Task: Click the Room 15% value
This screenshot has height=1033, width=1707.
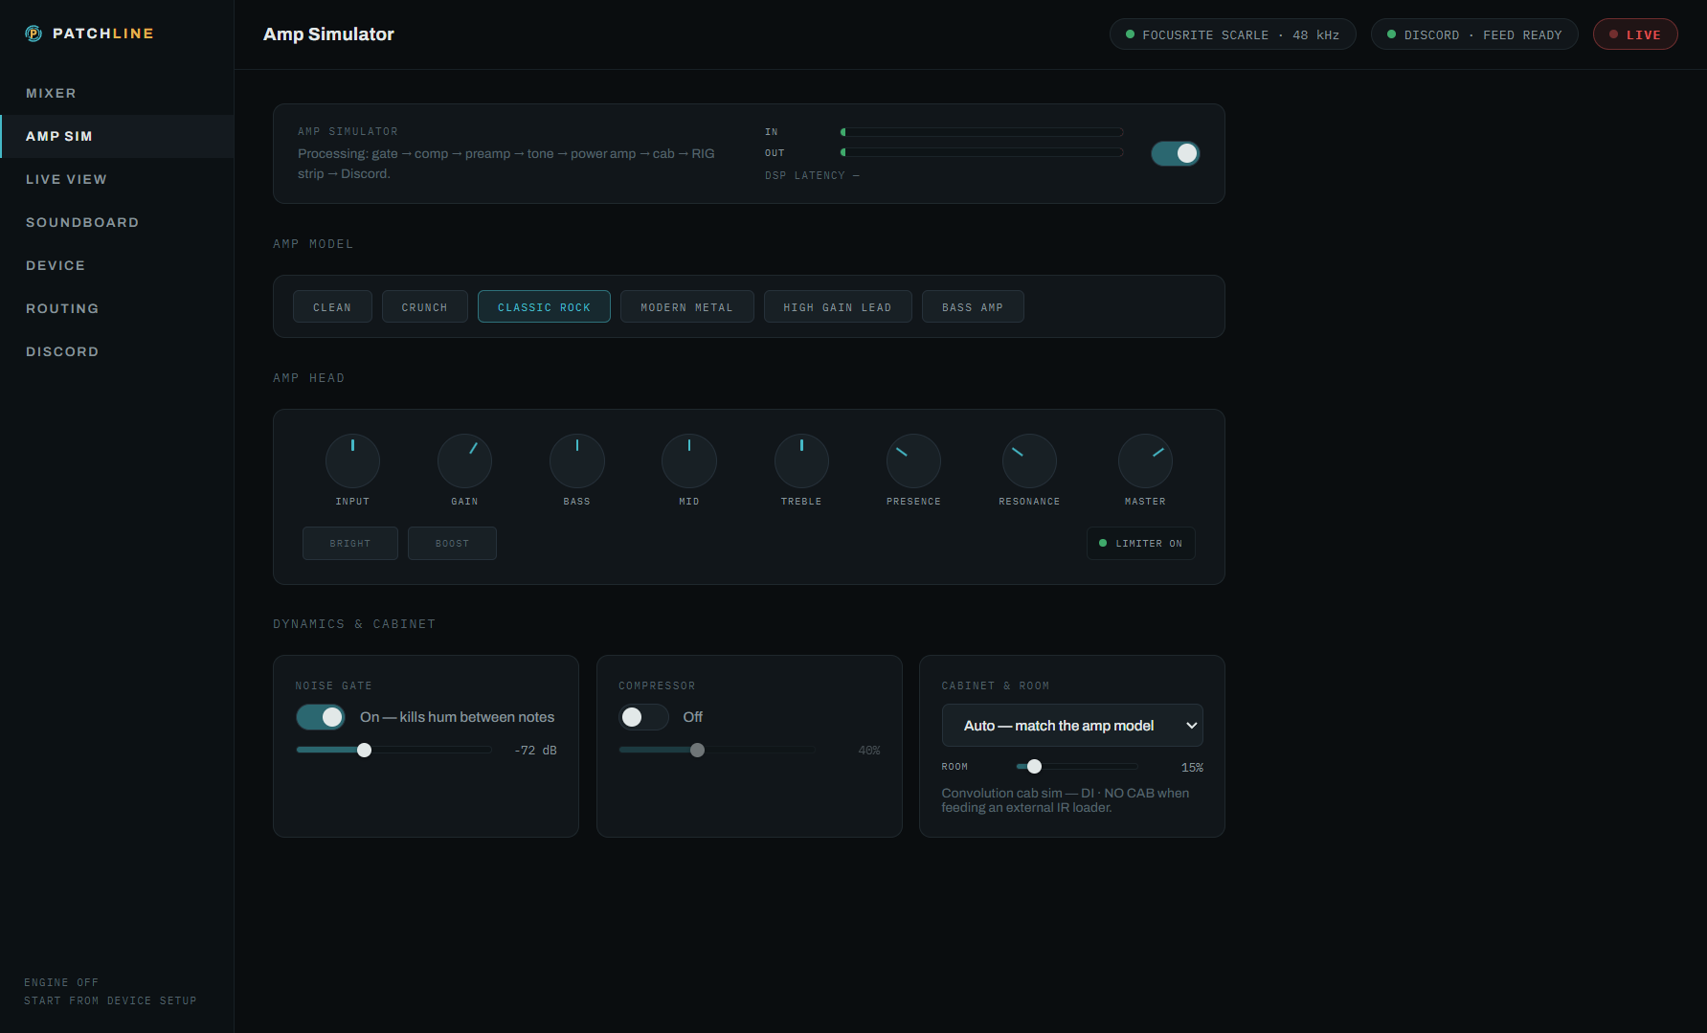Action: (x=1192, y=767)
